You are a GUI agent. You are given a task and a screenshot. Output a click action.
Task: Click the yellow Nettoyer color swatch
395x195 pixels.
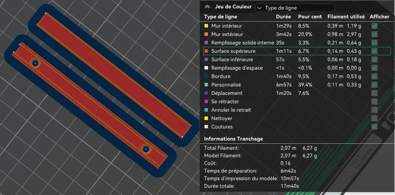click(206, 119)
